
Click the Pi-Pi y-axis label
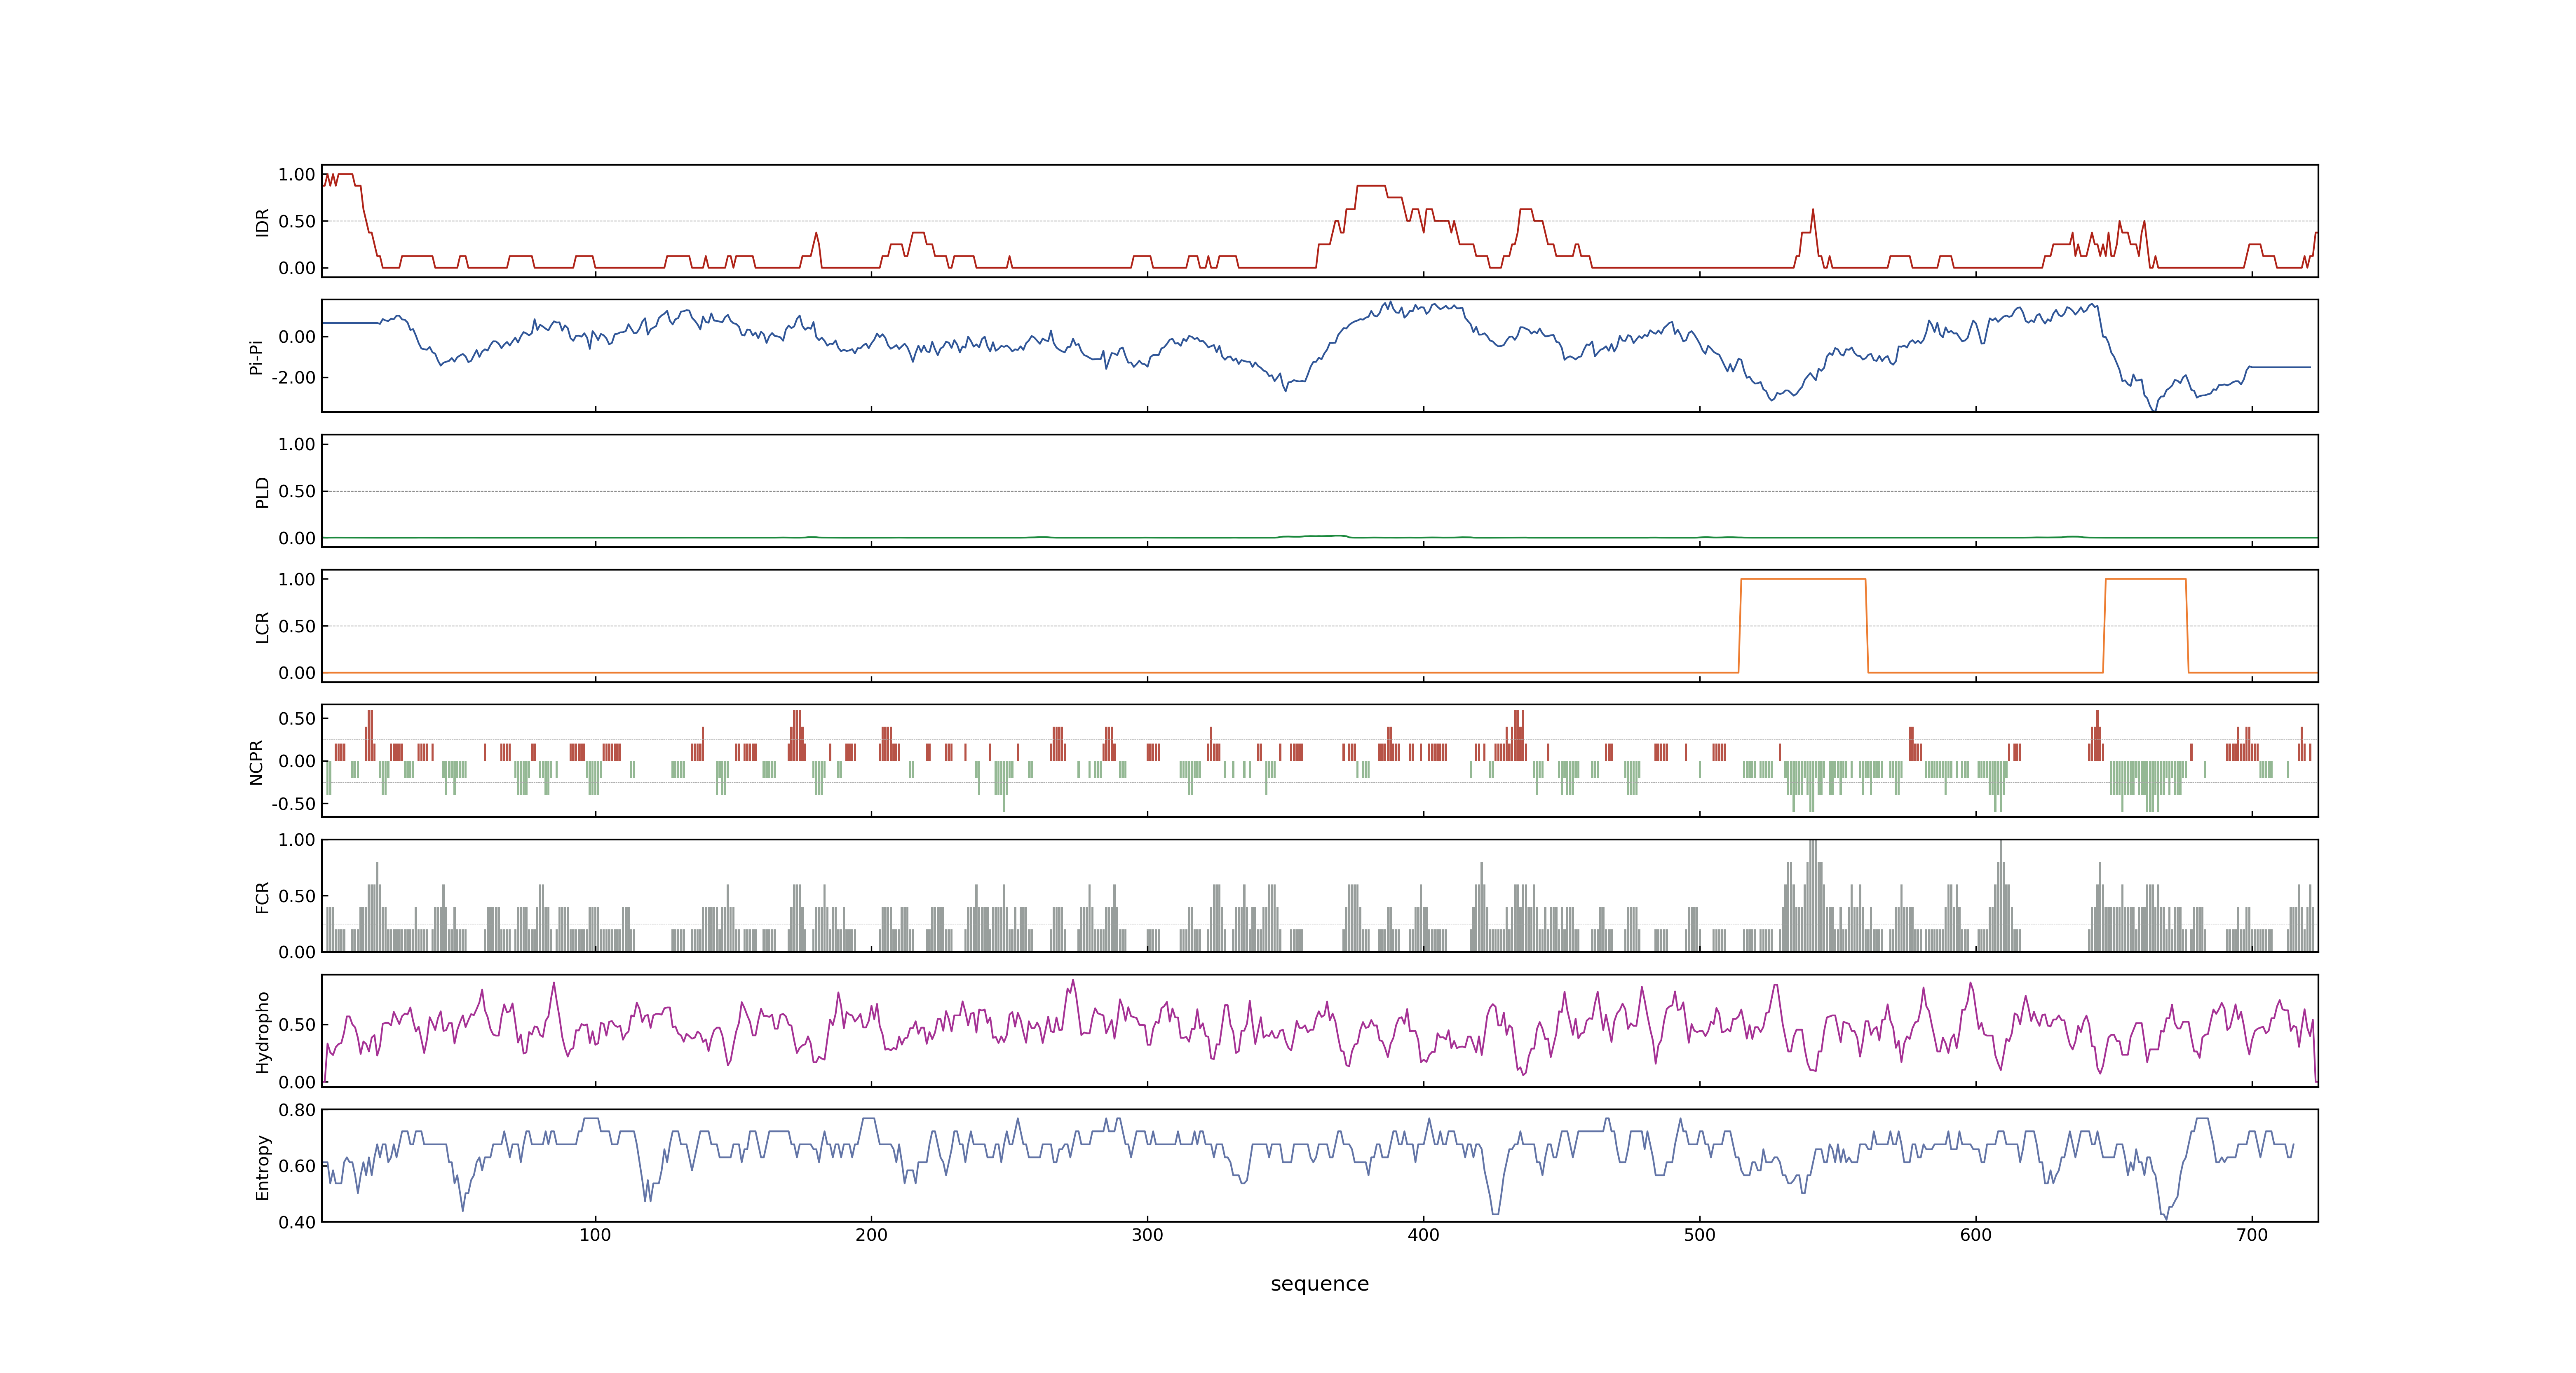click(x=256, y=357)
